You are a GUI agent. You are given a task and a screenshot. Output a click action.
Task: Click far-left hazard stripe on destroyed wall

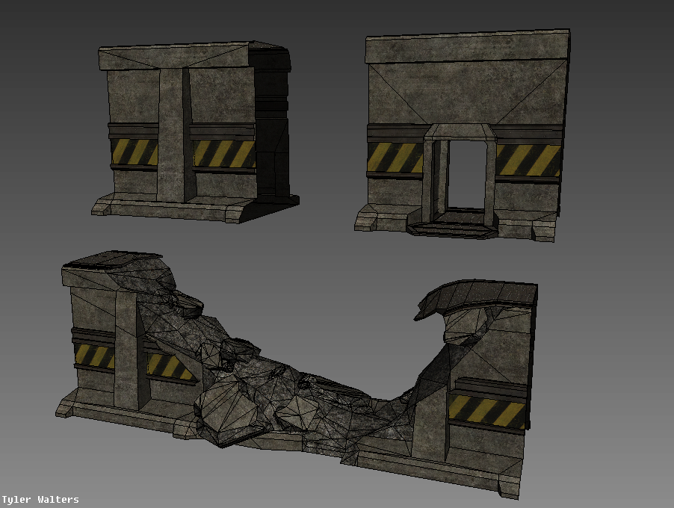pos(93,356)
